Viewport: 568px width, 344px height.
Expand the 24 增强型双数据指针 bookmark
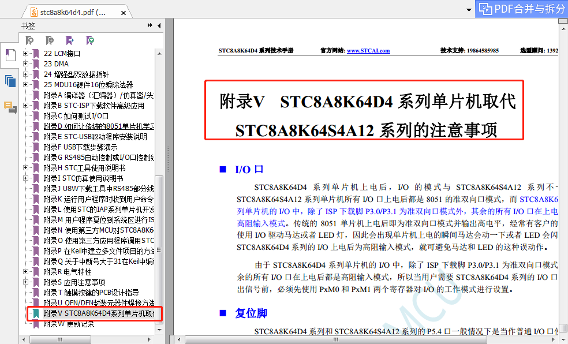click(25, 74)
